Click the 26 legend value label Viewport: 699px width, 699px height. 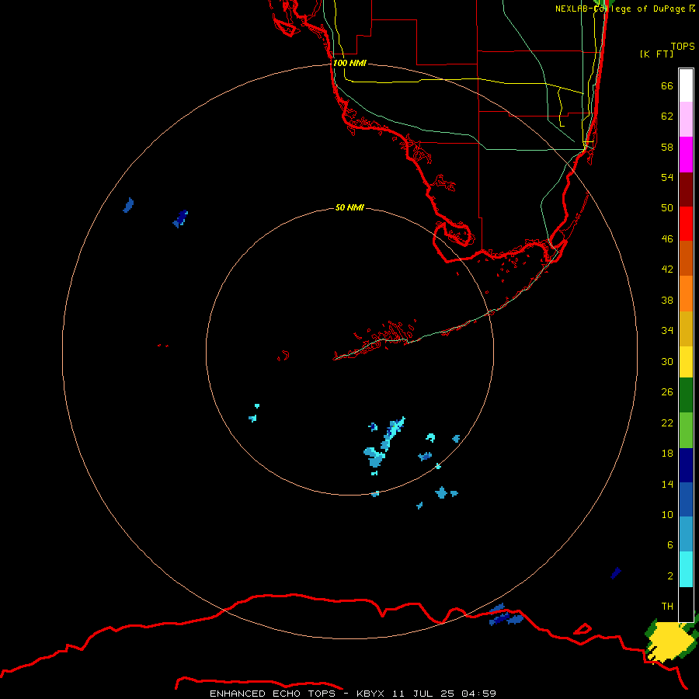point(667,392)
